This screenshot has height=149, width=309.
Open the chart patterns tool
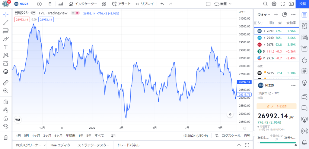coord(6,55)
